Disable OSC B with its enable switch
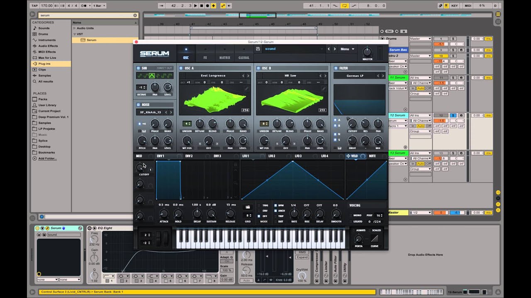Image resolution: width=531 pixels, height=298 pixels. point(258,68)
